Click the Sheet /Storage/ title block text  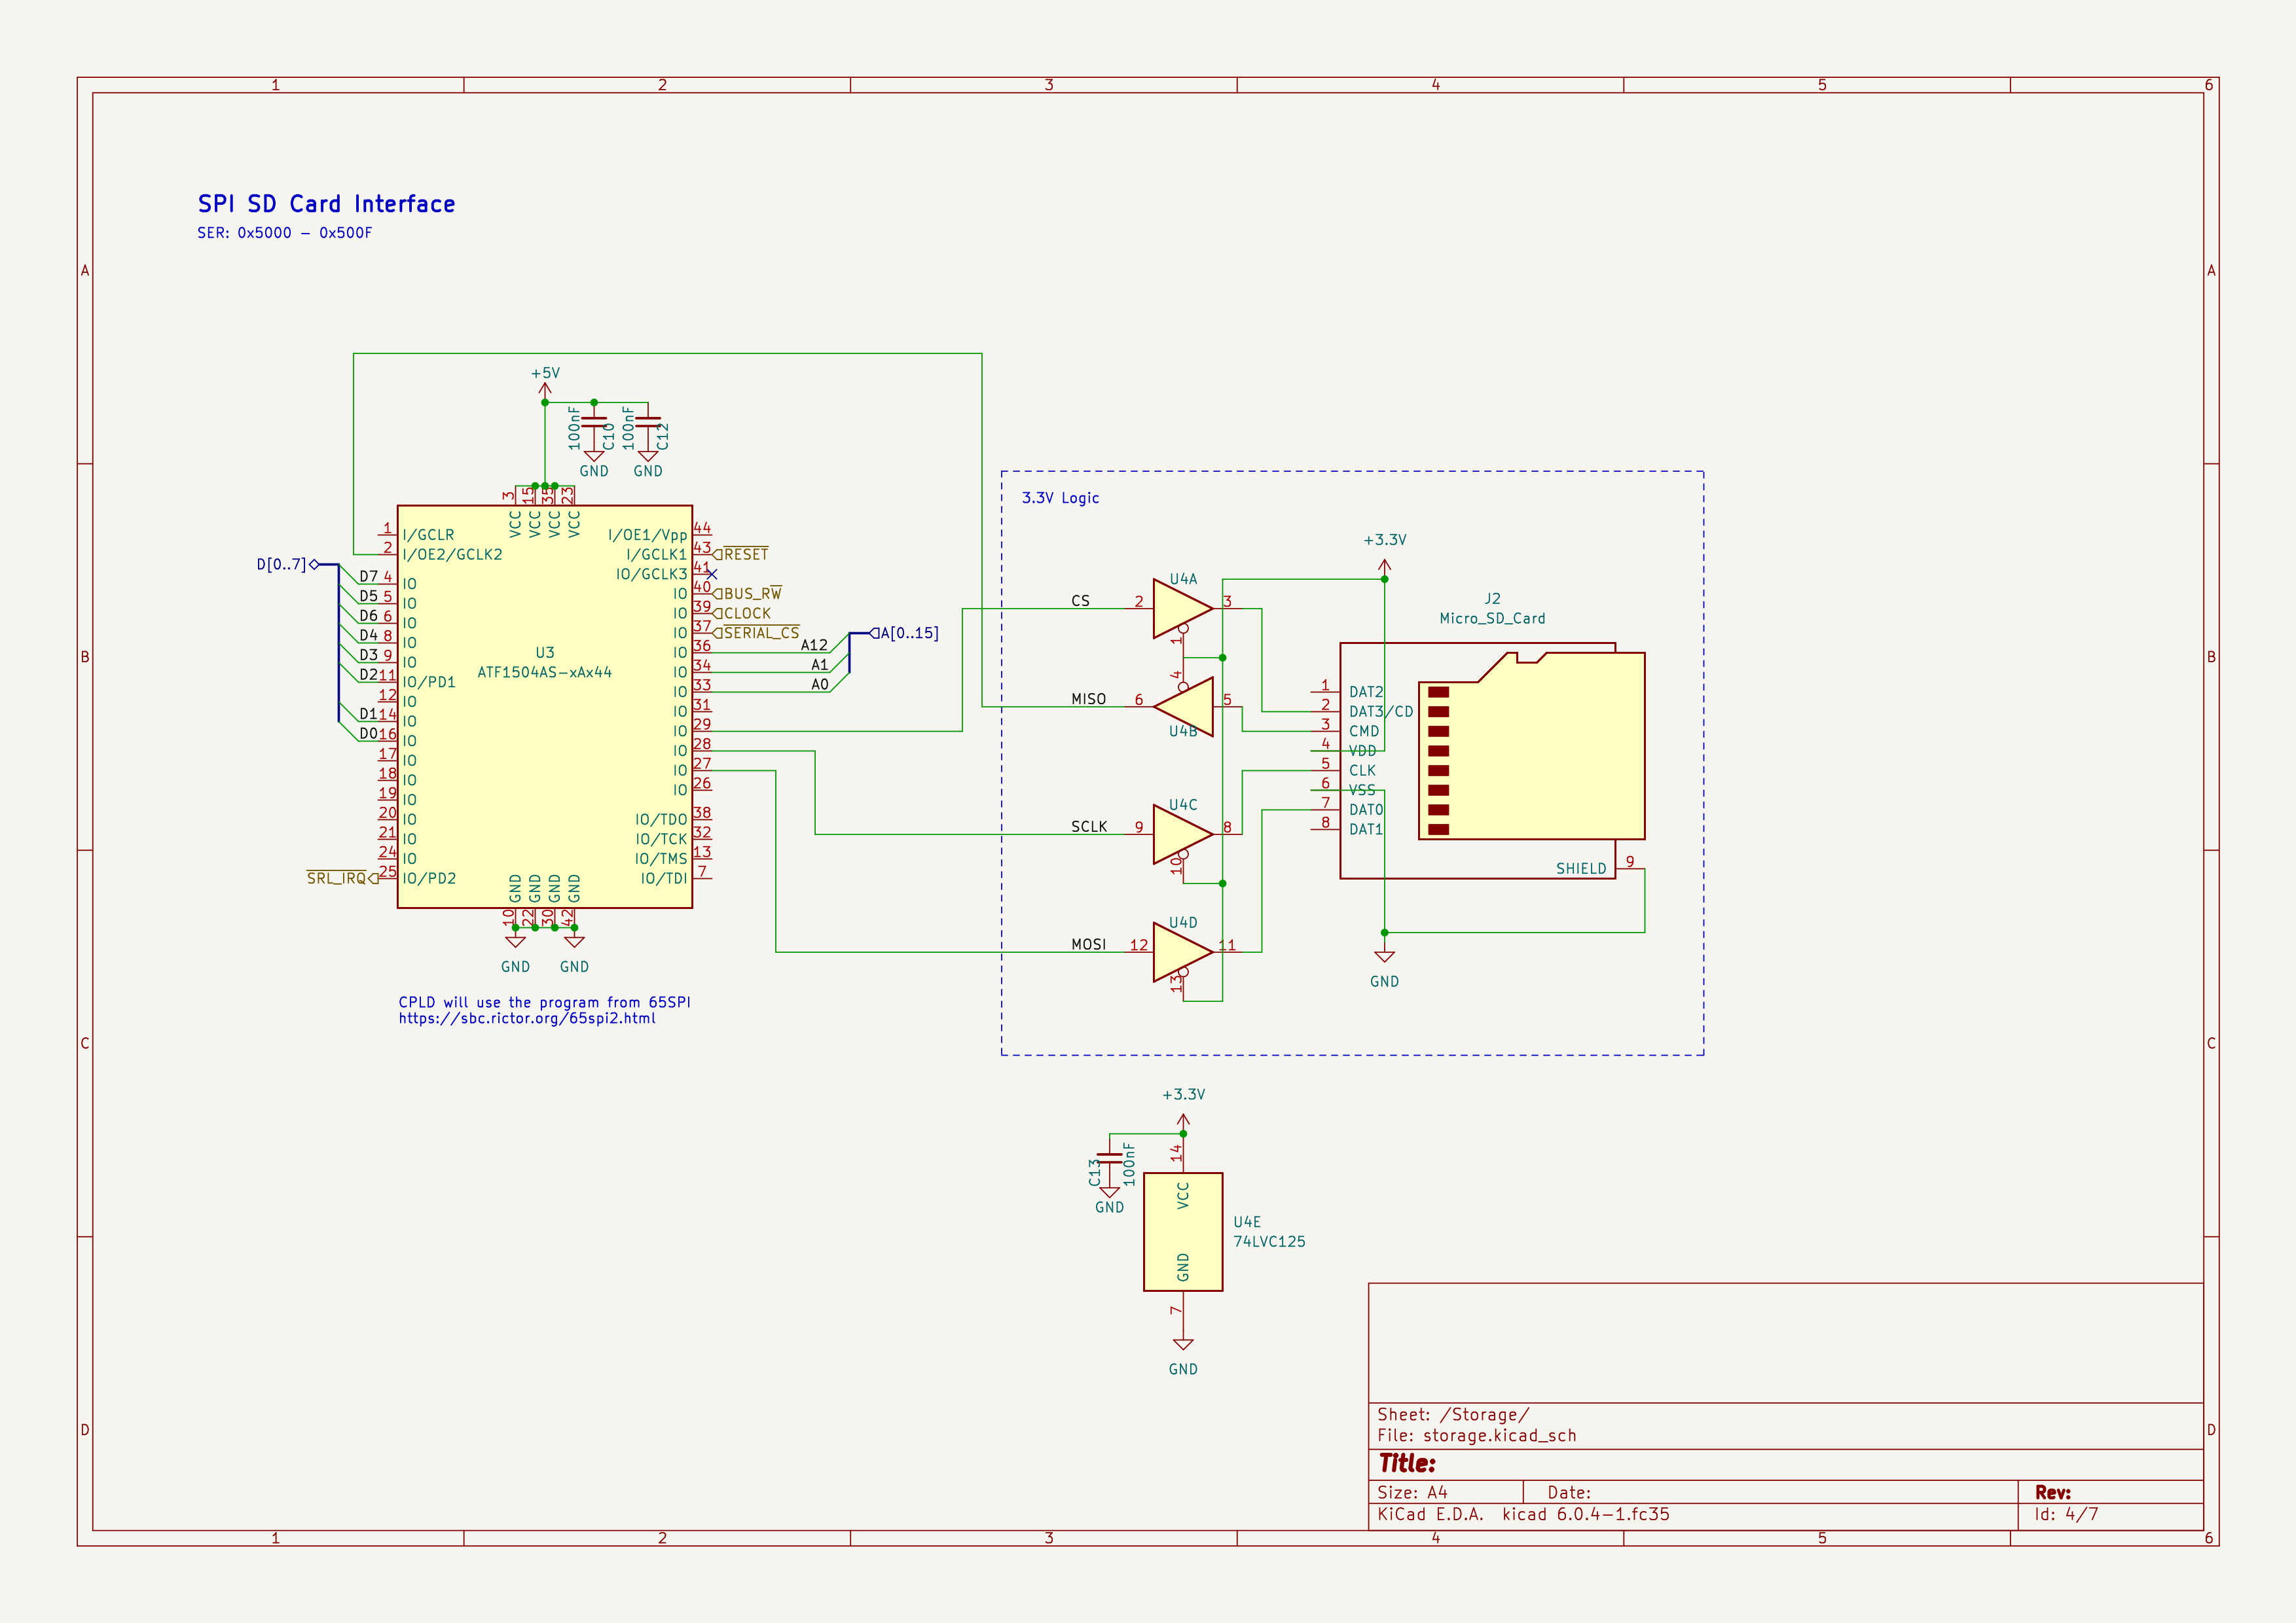coord(1453,1414)
